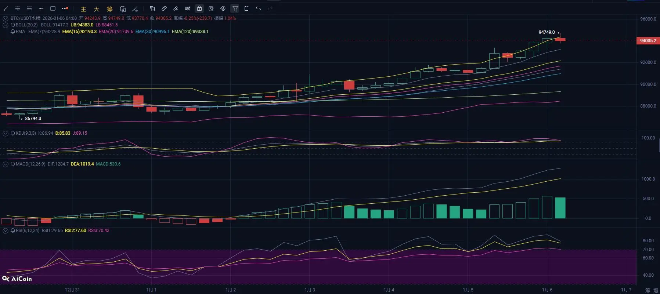Image resolution: width=660 pixels, height=294 pixels.
Task: Toggle the filter funnel icon
Action: pos(235,8)
